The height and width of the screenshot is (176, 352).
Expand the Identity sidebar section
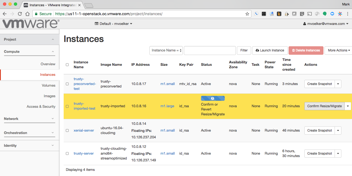coord(30,146)
